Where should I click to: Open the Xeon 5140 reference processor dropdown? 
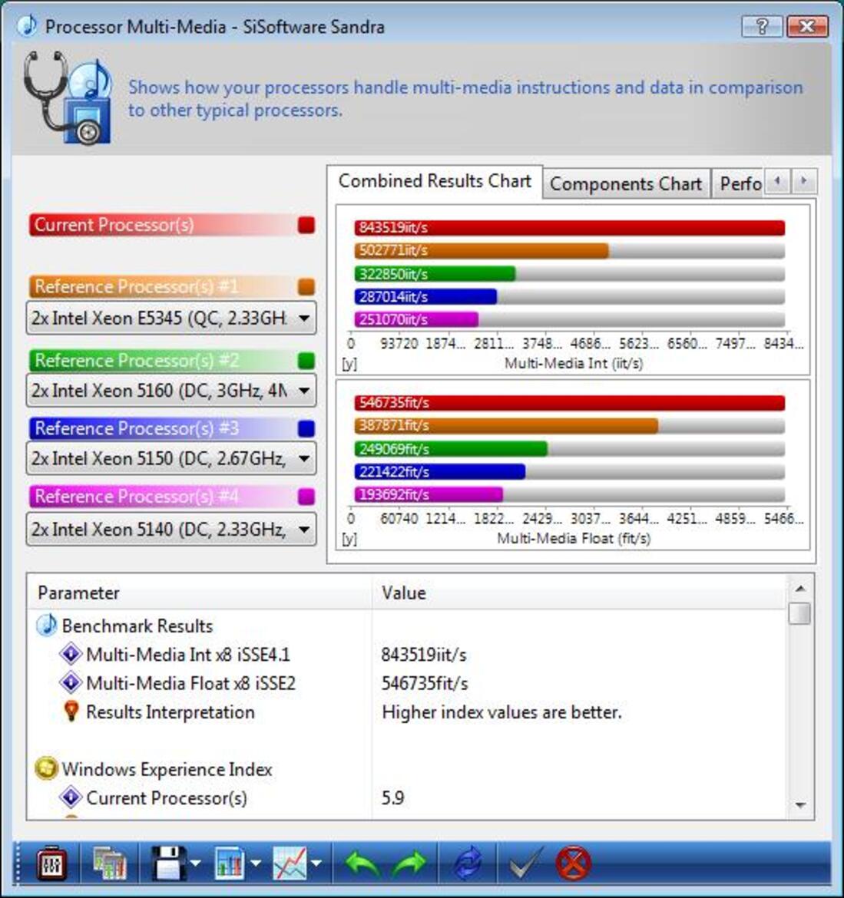click(x=170, y=529)
